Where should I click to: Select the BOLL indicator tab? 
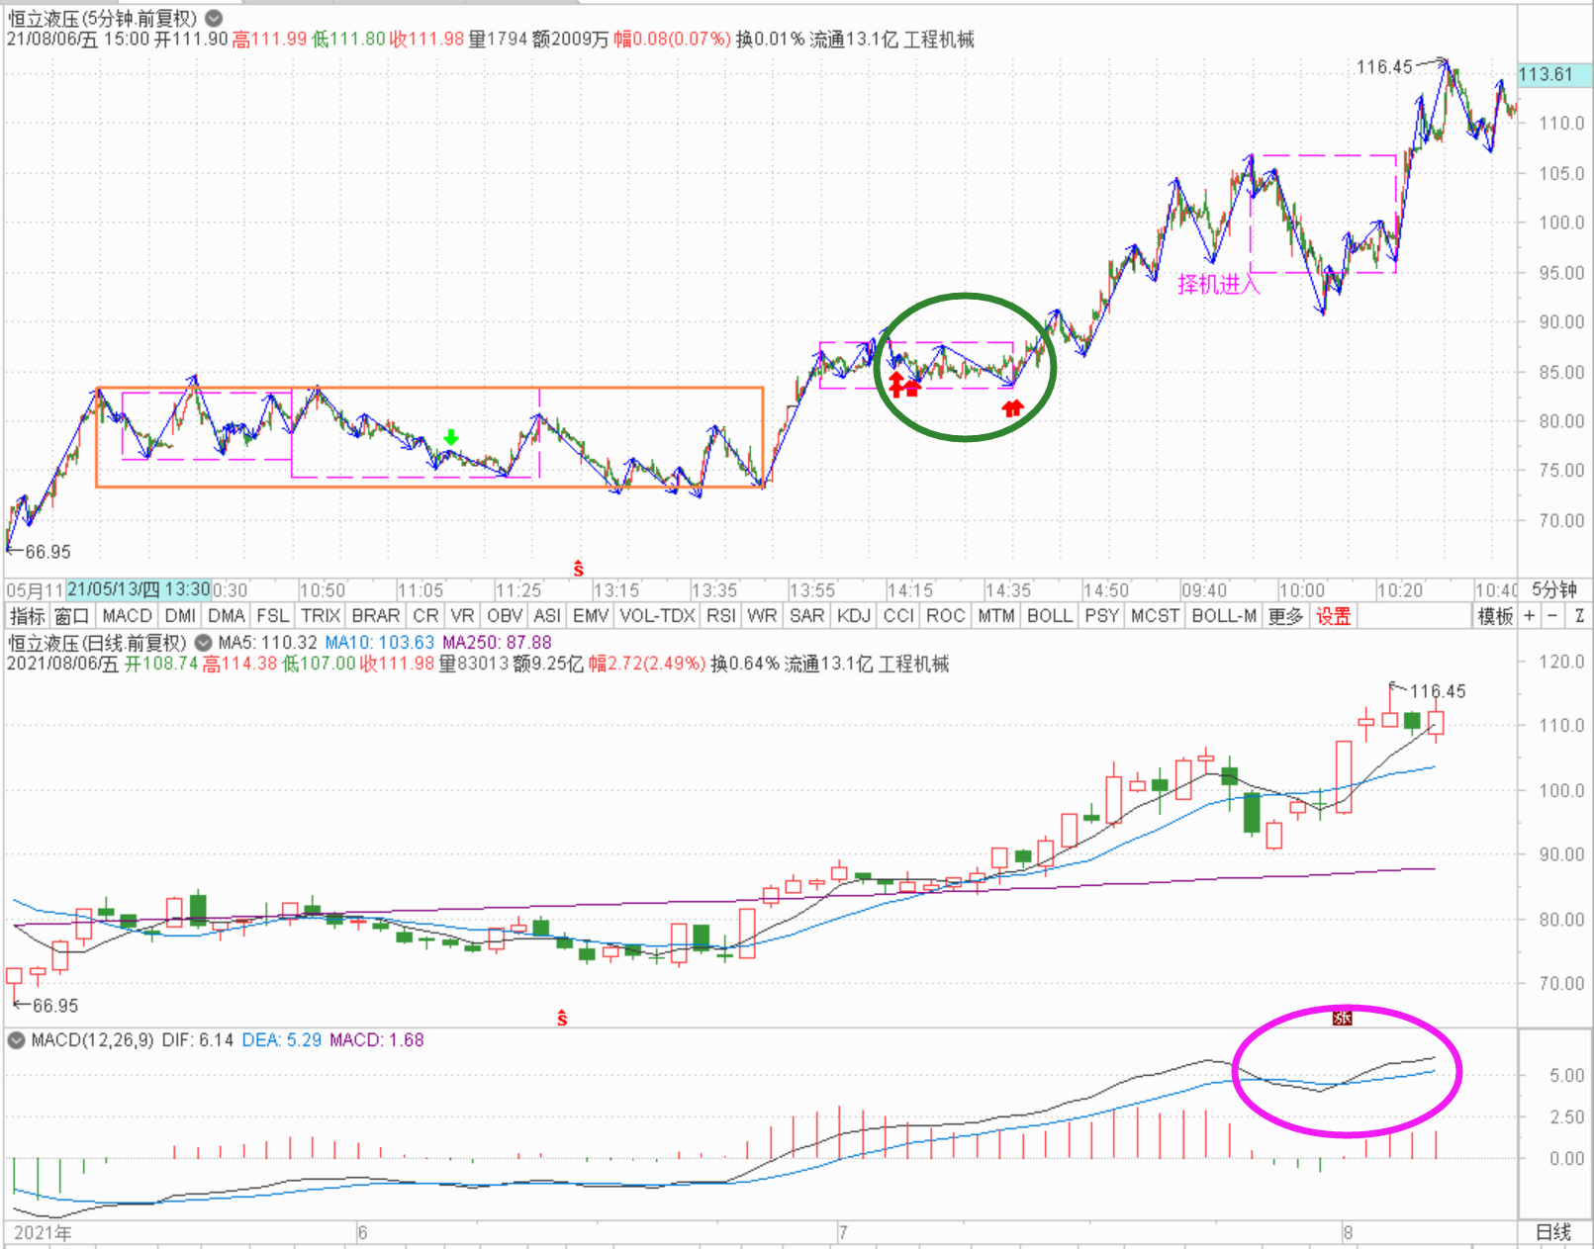[1049, 616]
